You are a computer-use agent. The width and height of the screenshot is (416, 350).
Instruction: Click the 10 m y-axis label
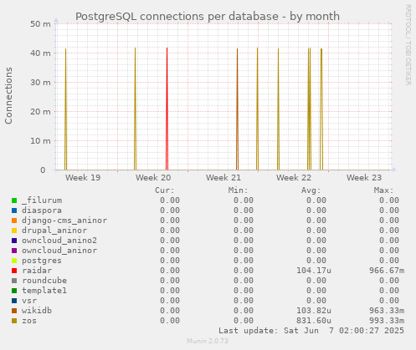[x=40, y=141]
